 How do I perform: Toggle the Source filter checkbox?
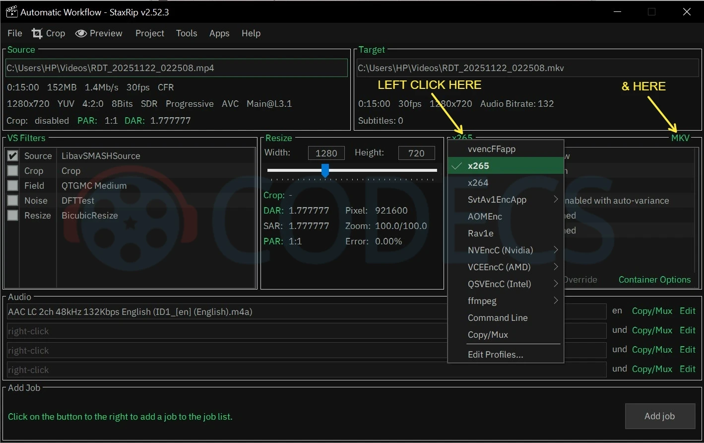[13, 156]
